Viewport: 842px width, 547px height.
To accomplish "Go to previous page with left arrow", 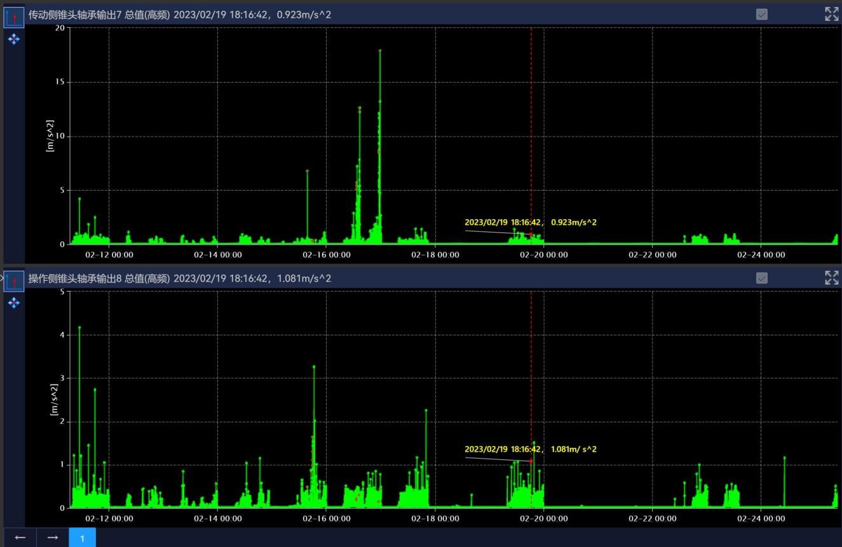I will [x=20, y=537].
